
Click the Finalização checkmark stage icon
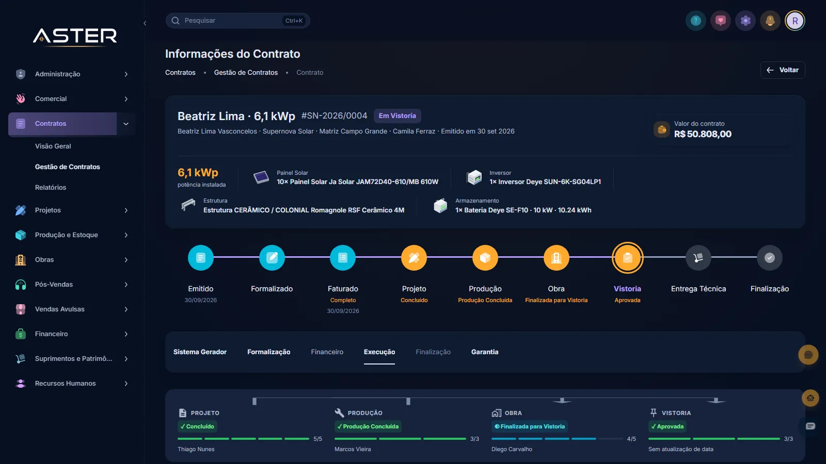click(770, 258)
